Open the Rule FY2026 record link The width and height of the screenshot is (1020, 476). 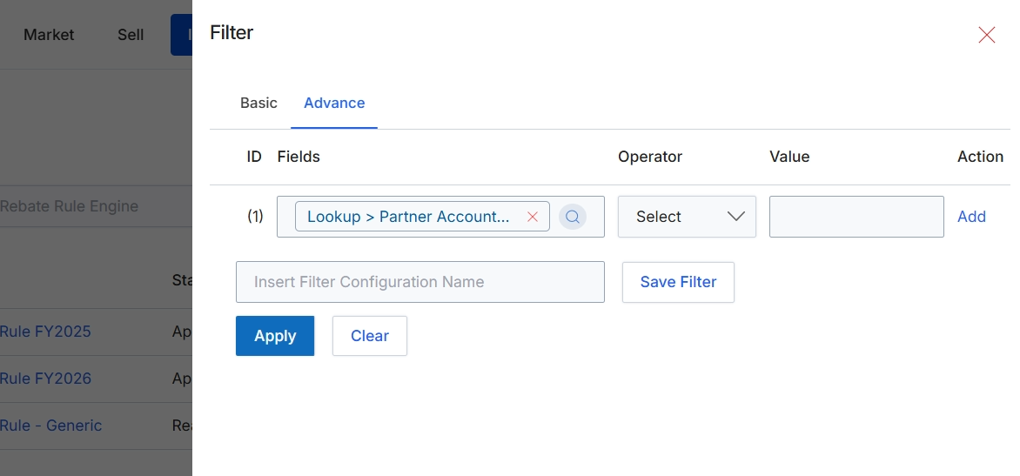(x=45, y=379)
